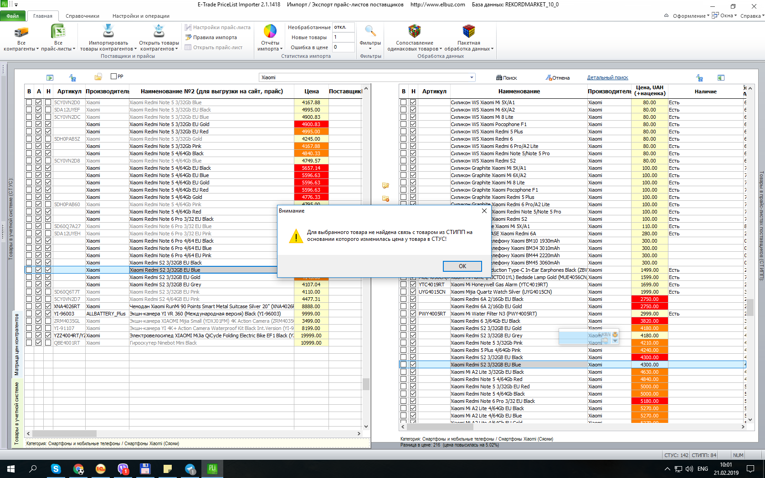Open Skype from the taskbar
The width and height of the screenshot is (765, 478).
coord(56,468)
